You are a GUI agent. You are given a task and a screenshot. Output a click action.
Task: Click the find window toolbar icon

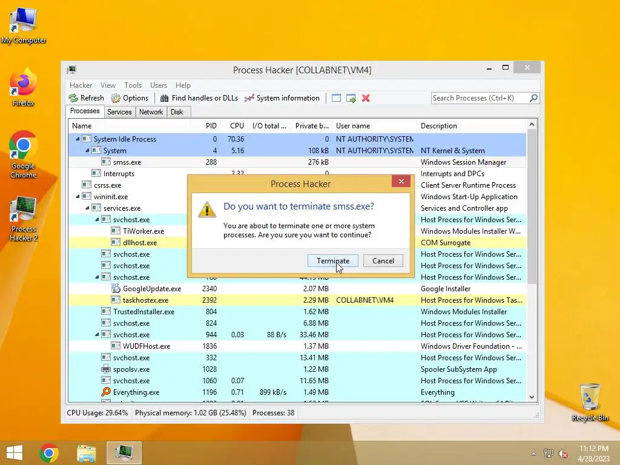[x=336, y=98]
